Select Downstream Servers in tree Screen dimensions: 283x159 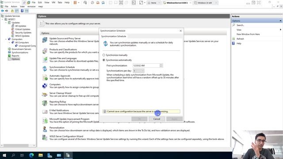21,49
